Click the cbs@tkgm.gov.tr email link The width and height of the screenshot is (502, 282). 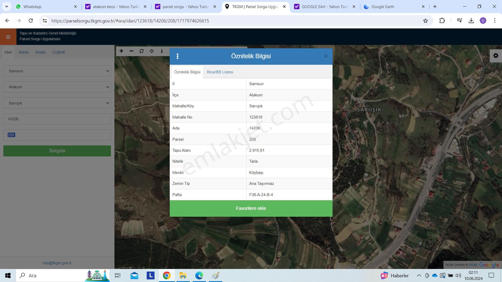57,263
